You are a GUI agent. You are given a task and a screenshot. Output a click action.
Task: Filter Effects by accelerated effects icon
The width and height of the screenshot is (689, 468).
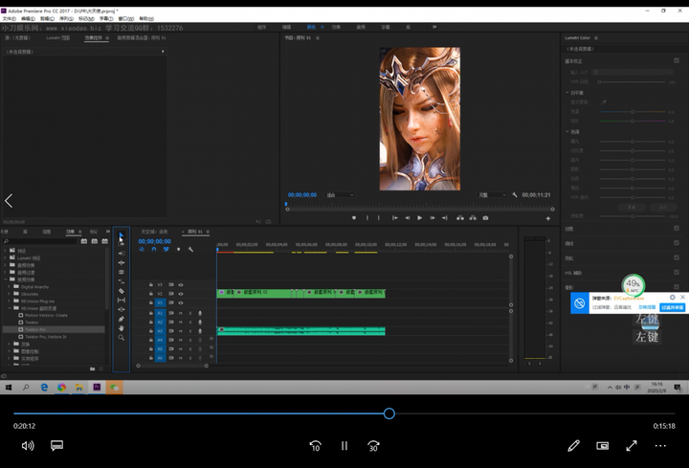(x=84, y=241)
